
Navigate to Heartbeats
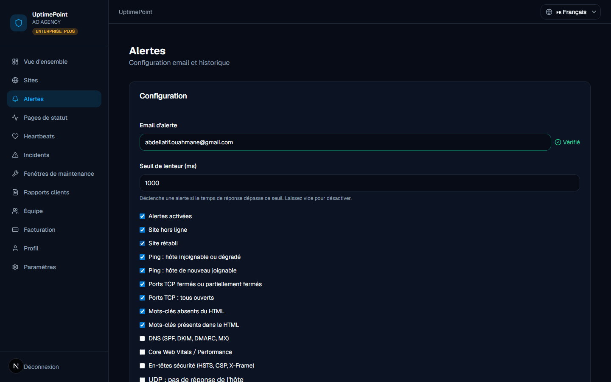point(54,136)
